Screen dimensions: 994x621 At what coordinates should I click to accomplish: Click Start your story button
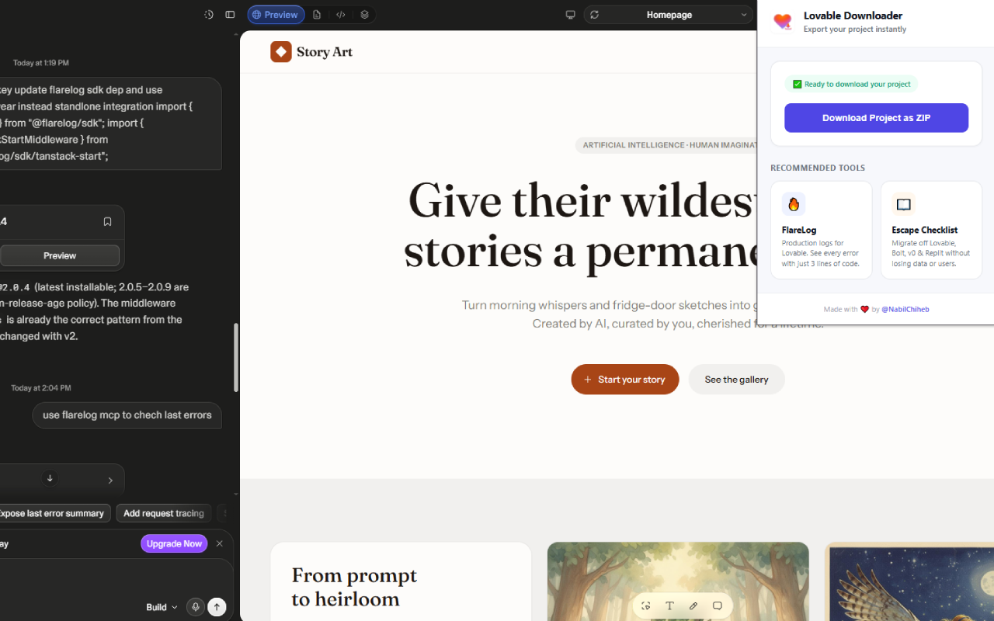[x=625, y=380]
